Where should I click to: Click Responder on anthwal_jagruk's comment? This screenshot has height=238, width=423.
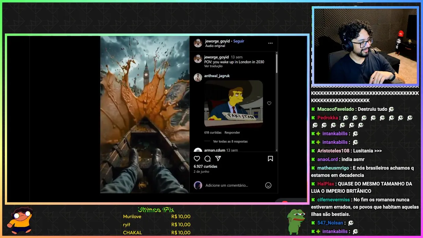pos(232,133)
